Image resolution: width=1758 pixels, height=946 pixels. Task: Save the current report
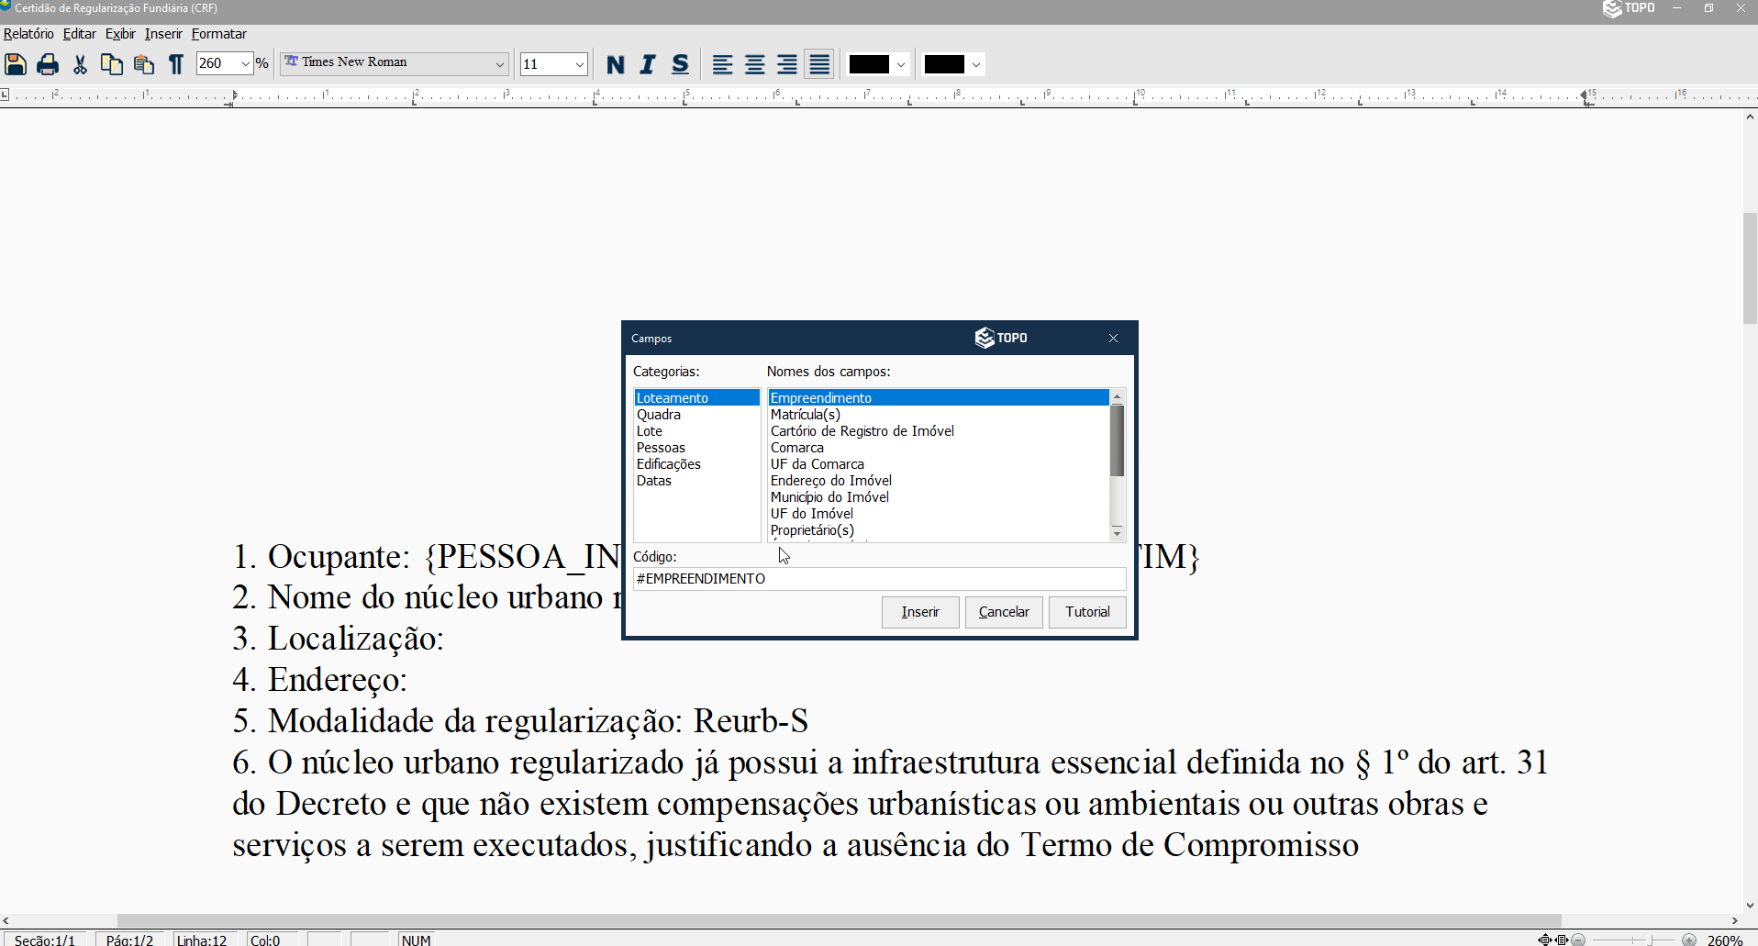point(16,64)
